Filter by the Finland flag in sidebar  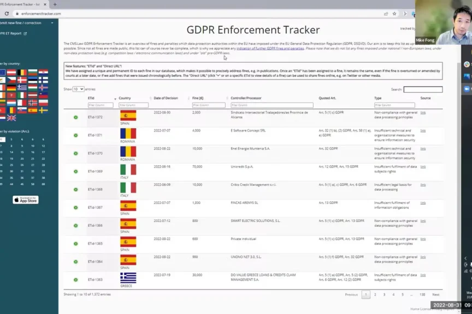click(x=43, y=80)
